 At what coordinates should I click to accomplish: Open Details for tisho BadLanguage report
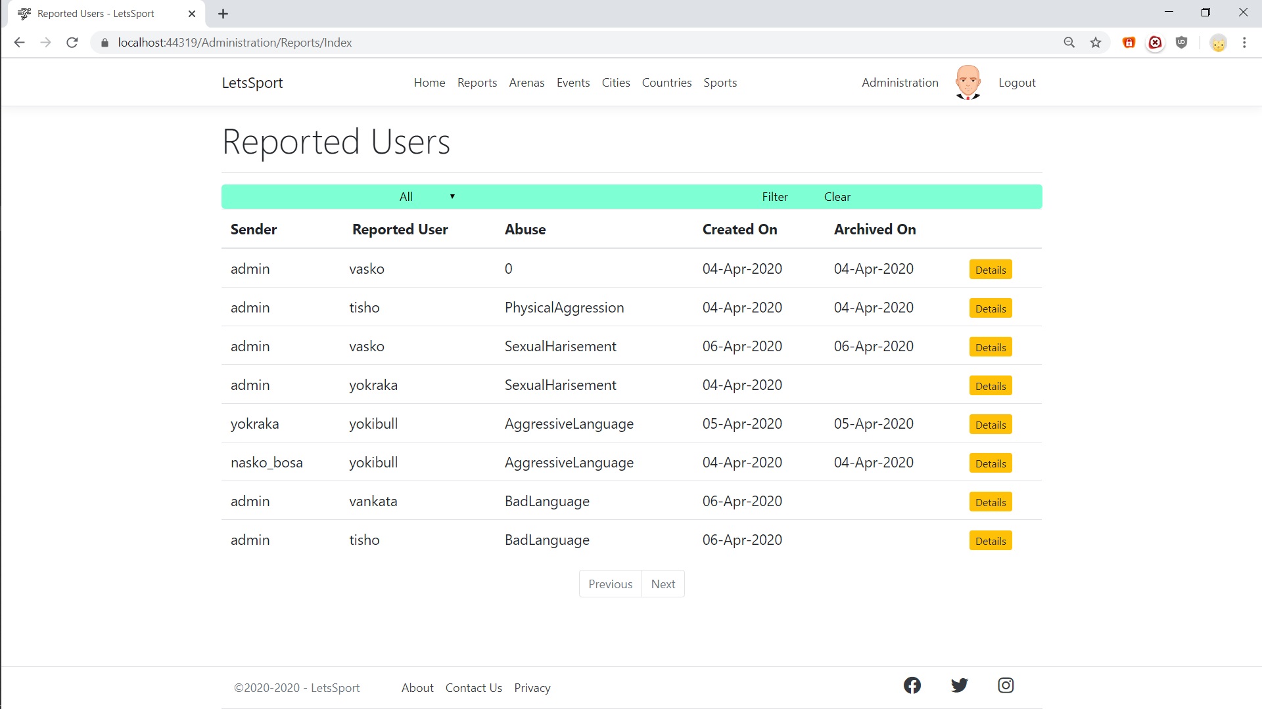pyautogui.click(x=991, y=541)
